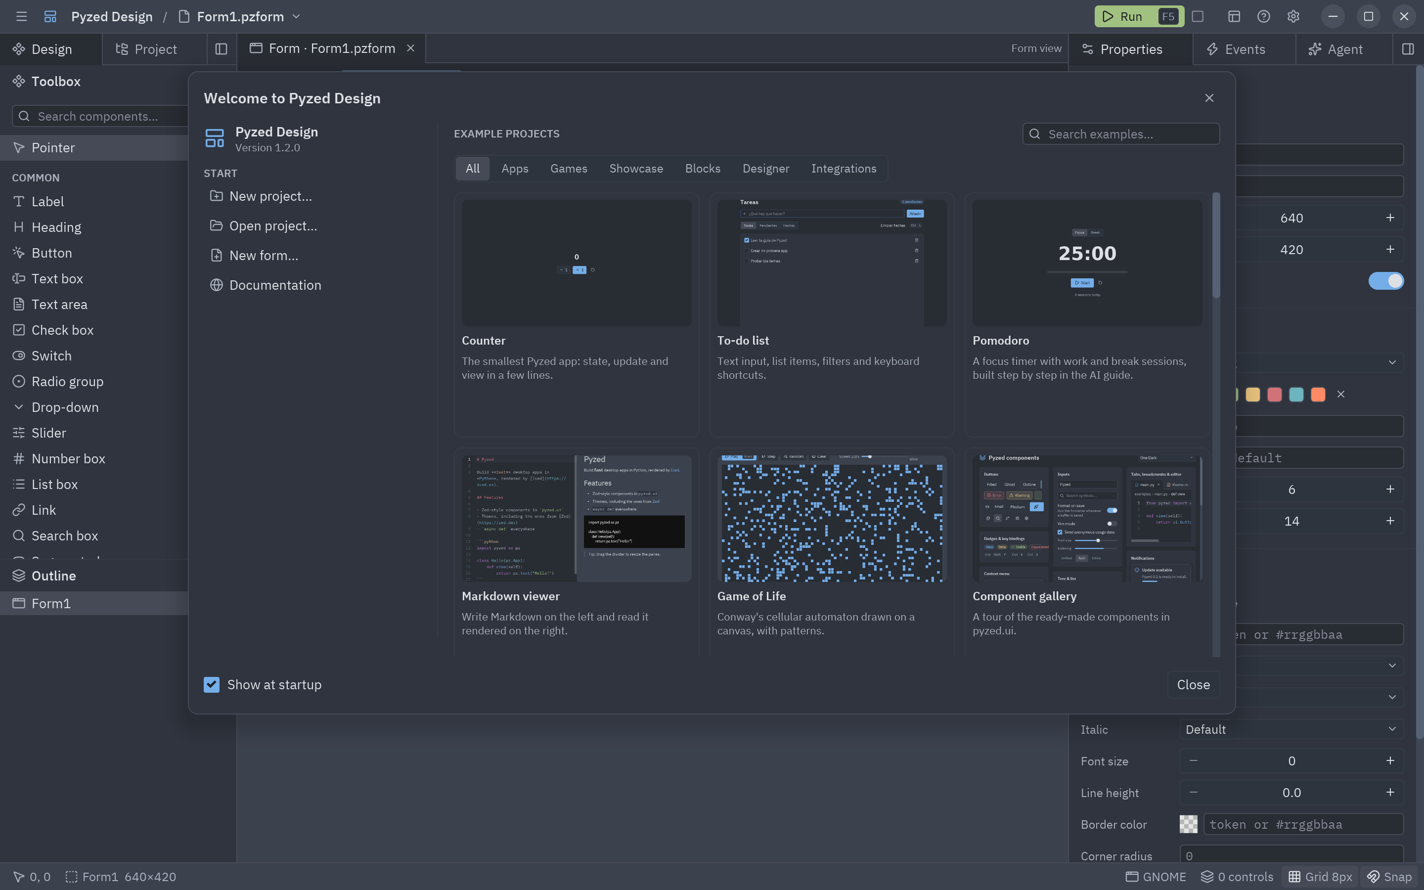Toggle the left sidebar panel icon
The image size is (1424, 890).
(x=221, y=49)
